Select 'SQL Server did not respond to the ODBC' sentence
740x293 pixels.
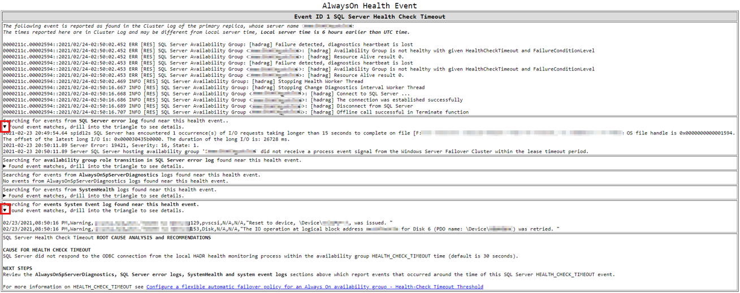click(260, 256)
